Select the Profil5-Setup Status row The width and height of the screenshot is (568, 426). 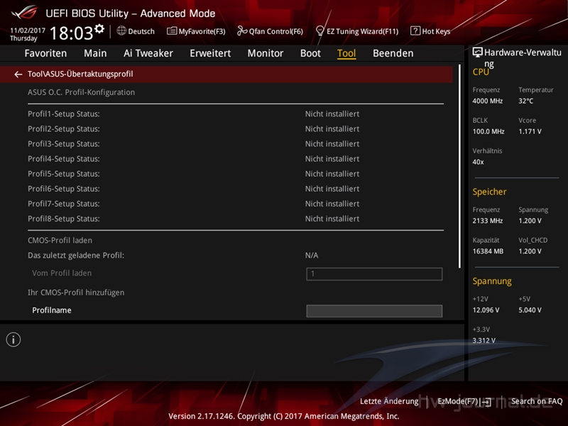236,174
